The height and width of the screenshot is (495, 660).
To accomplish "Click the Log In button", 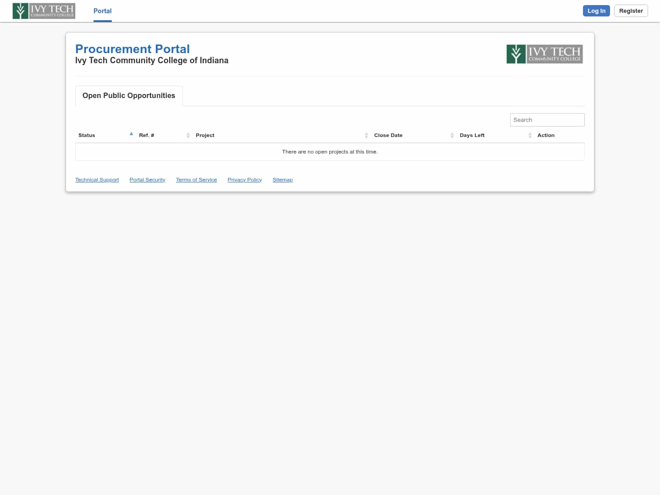I will coord(596,11).
